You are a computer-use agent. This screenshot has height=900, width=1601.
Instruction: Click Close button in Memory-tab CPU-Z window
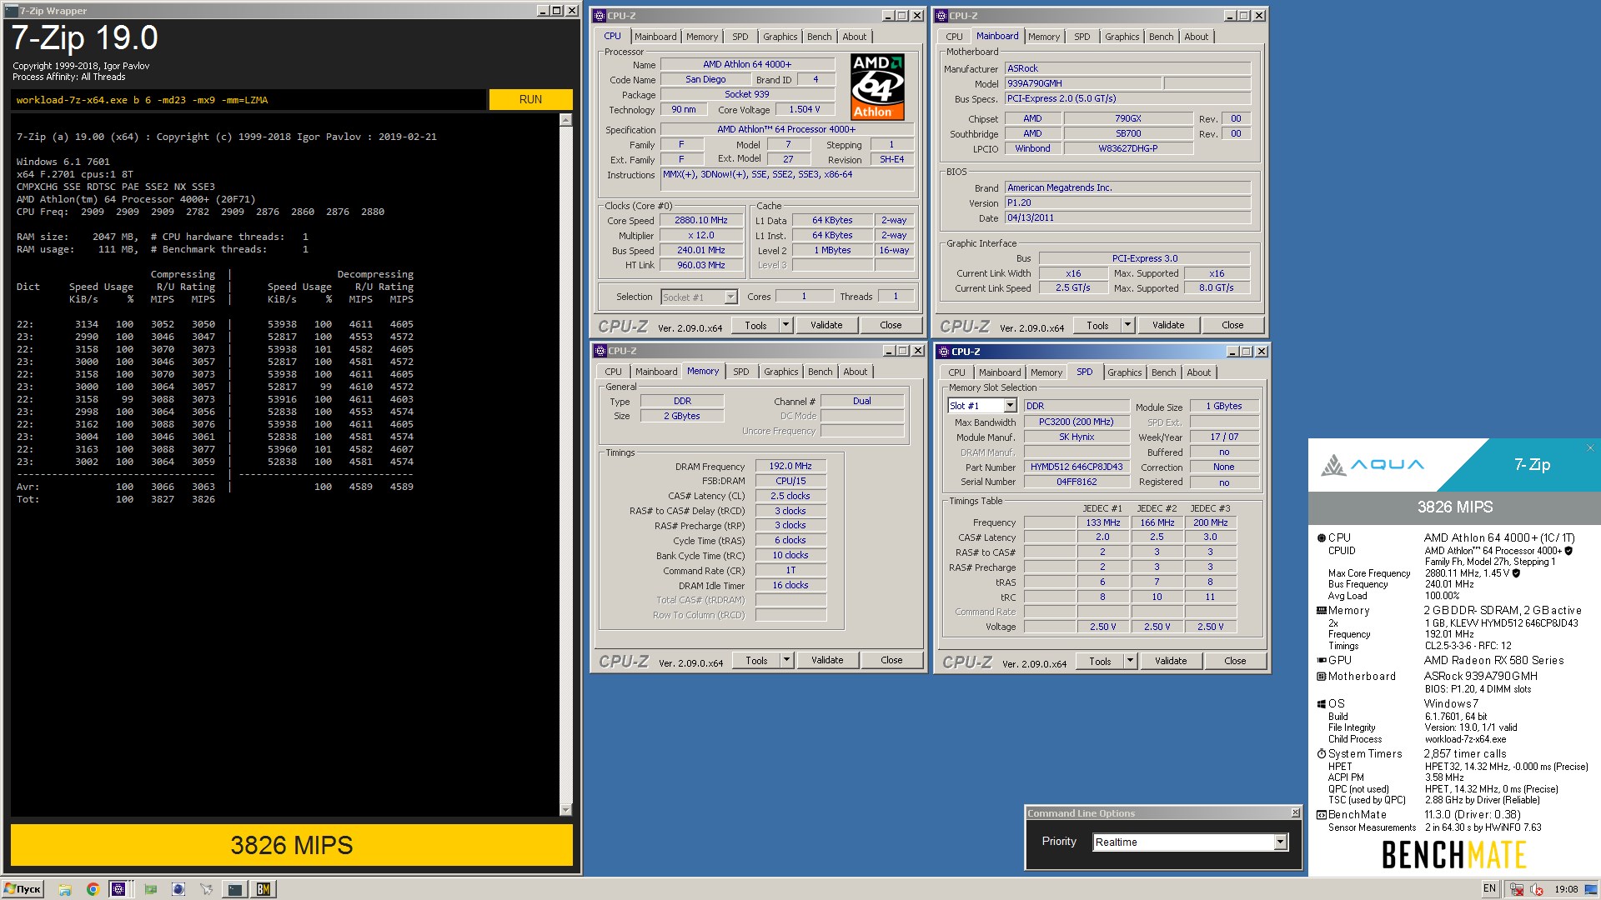[891, 660]
